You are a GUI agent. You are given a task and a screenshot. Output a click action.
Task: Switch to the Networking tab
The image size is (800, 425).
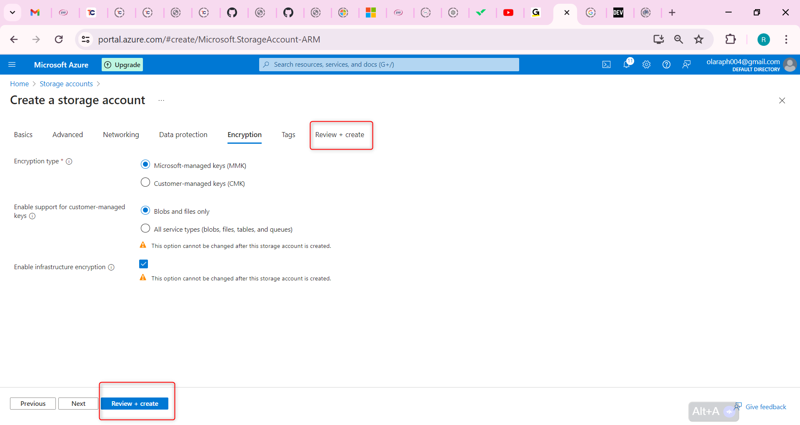point(120,135)
